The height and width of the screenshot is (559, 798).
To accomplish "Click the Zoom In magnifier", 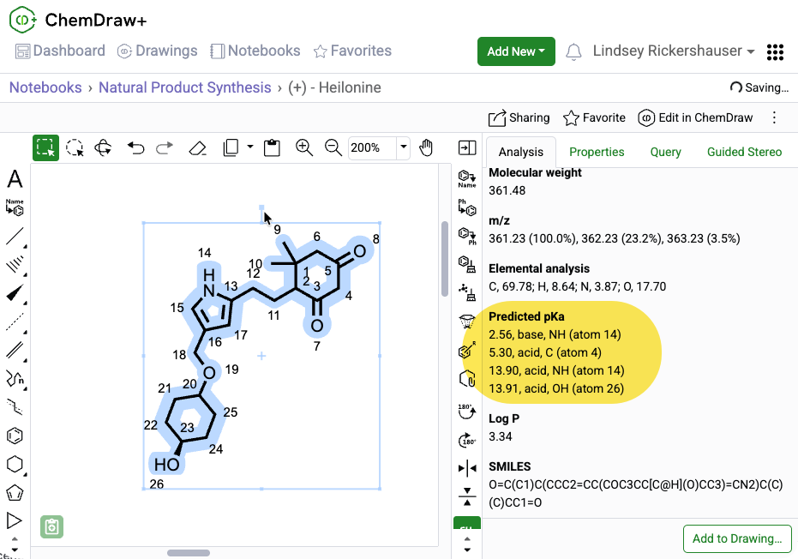I will (x=303, y=147).
